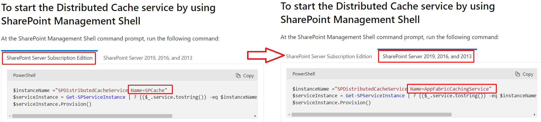Click left code scrollbar left arrow
541x122 pixels.
point(10,116)
